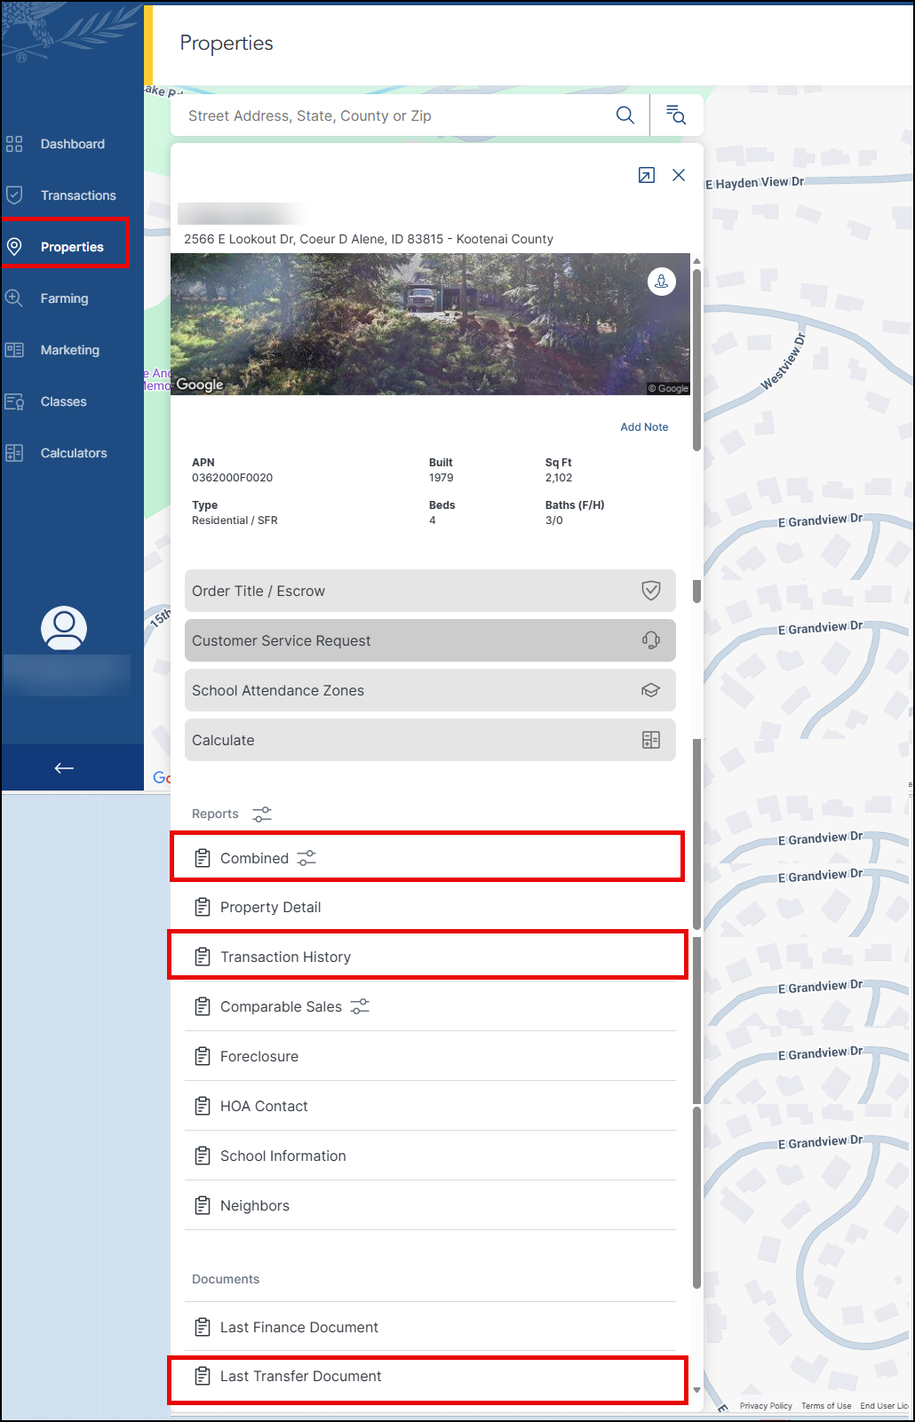Open the user profile avatar
Image resolution: width=915 pixels, height=1422 pixels.
pyautogui.click(x=64, y=629)
